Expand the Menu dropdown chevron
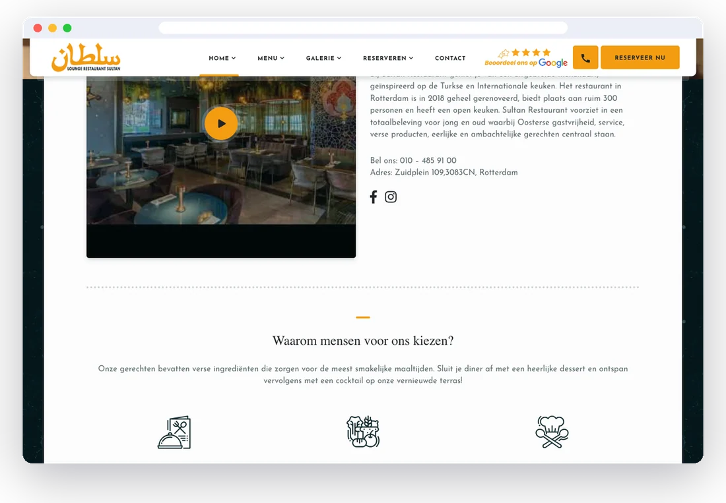 [282, 58]
